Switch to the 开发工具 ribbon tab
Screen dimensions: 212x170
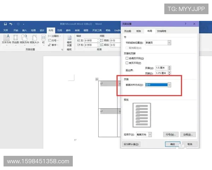[97, 30]
